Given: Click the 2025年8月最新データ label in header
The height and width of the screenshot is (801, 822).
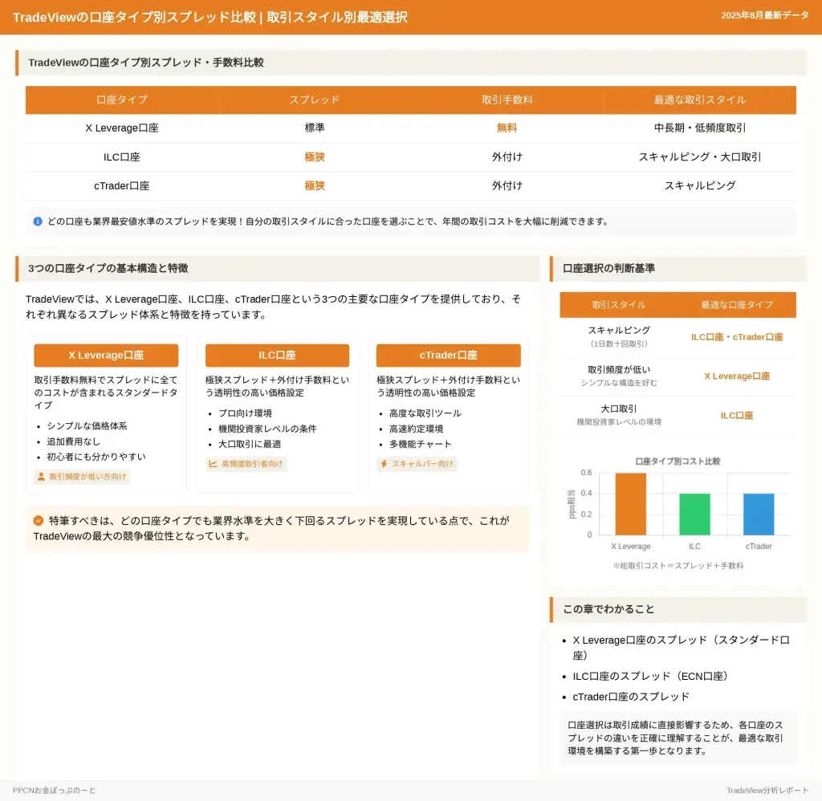Looking at the screenshot, I should tap(765, 16).
